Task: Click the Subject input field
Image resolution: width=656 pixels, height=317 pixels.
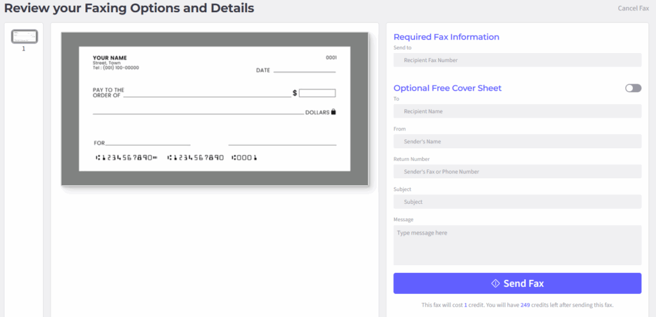Action: point(517,202)
